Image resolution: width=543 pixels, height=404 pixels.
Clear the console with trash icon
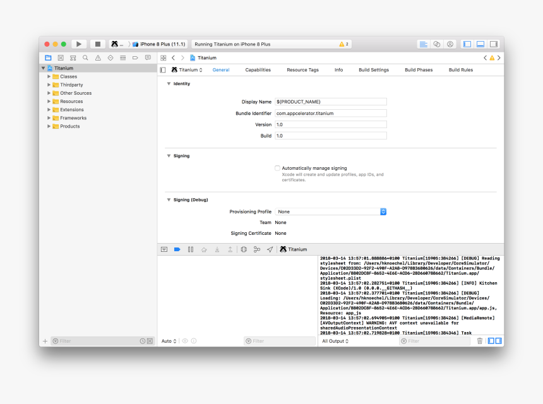[x=480, y=341]
